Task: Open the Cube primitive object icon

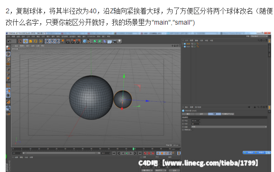Action: (x=84, y=41)
